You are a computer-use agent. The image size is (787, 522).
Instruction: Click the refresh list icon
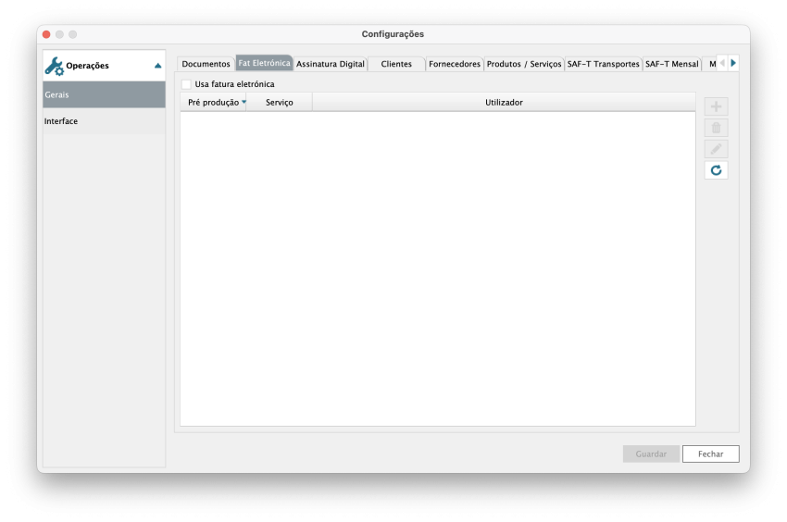pos(716,170)
